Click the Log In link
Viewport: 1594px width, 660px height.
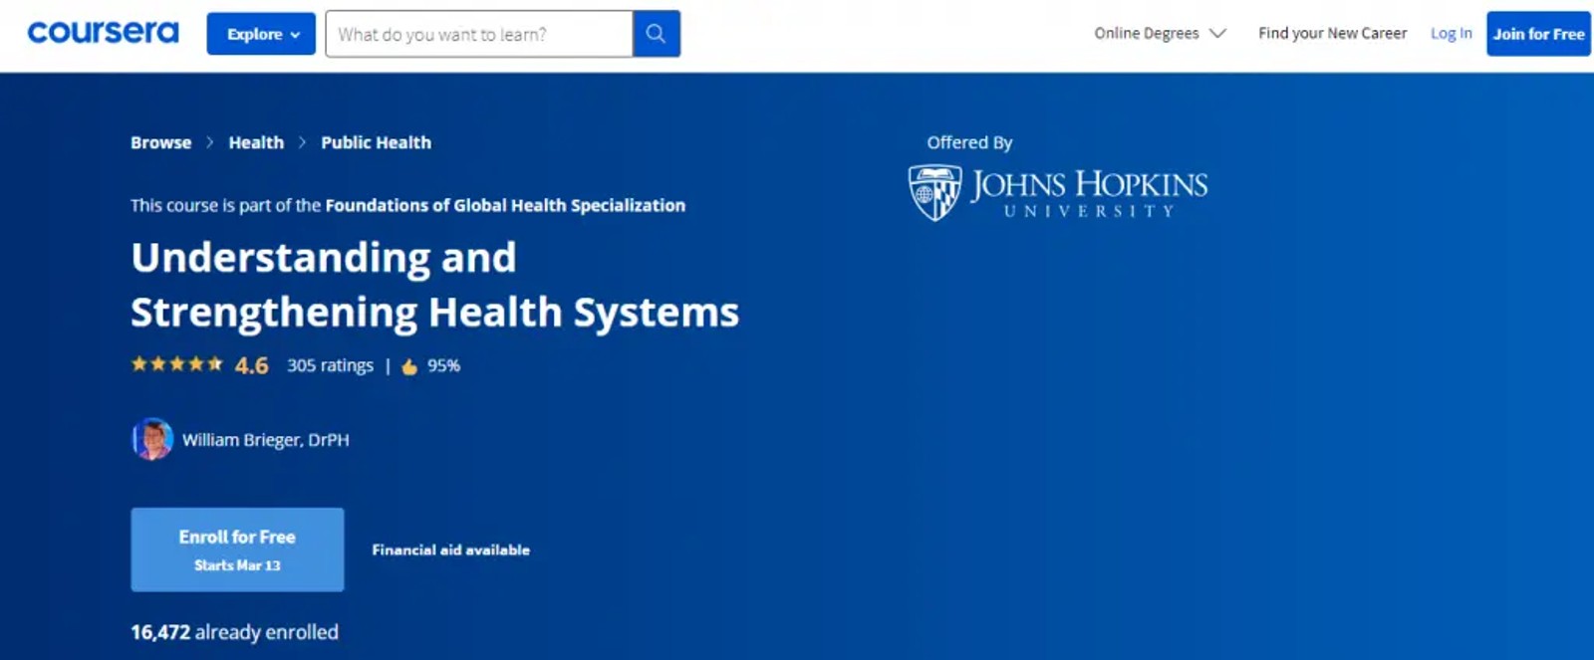[1451, 34]
